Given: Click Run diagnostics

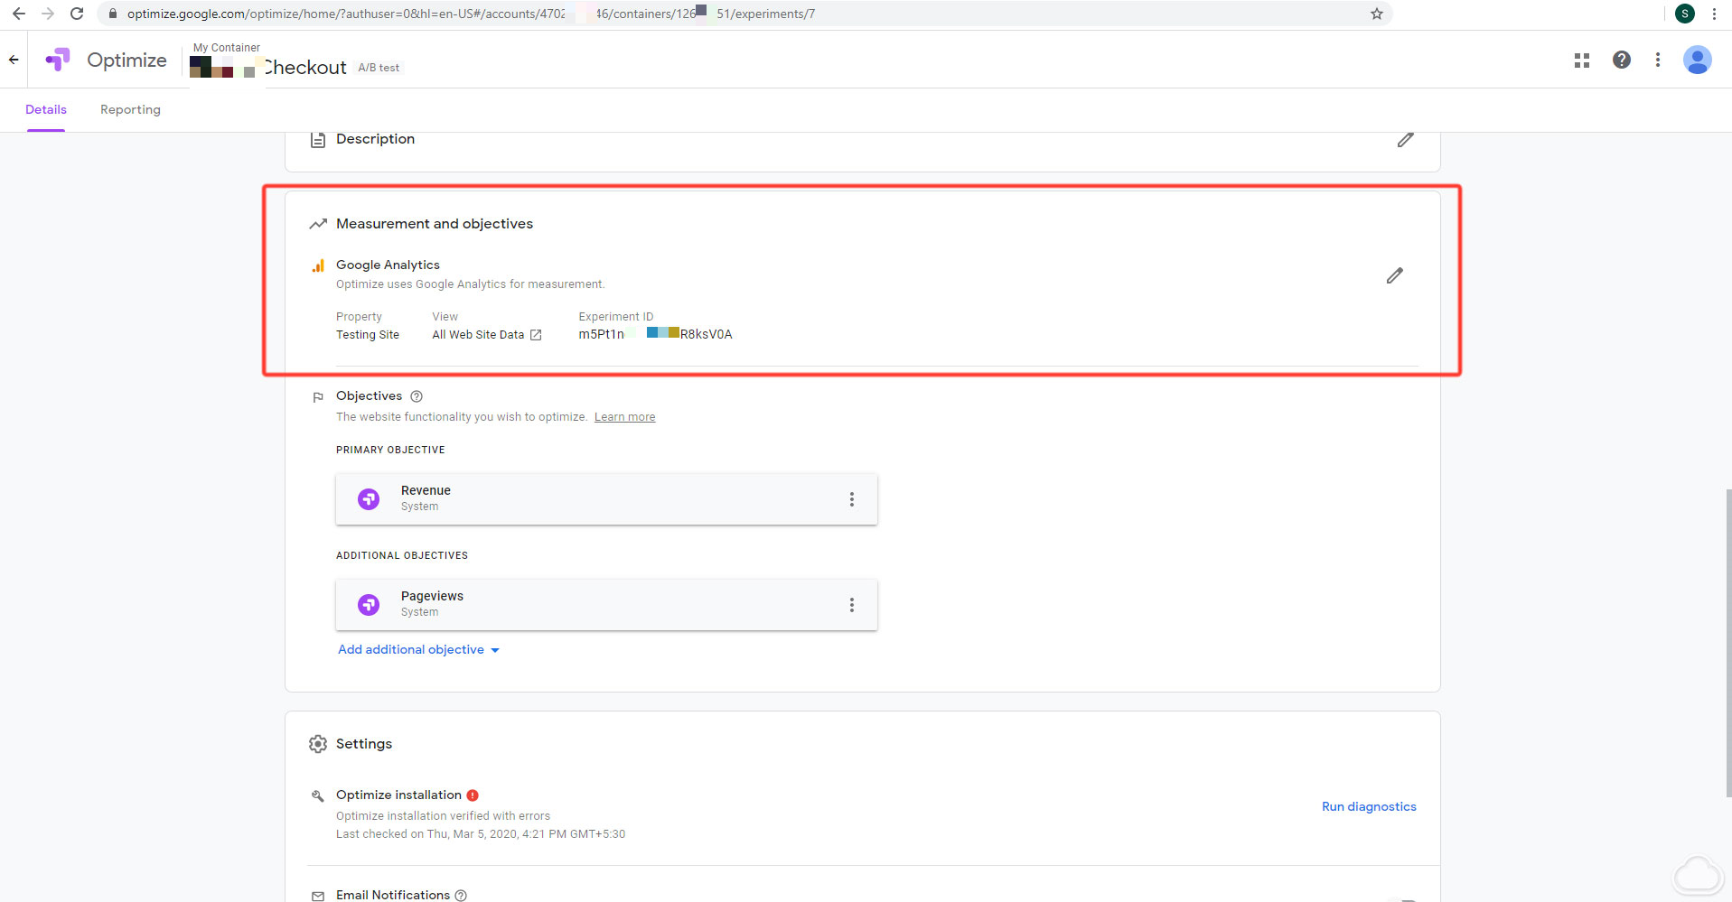Looking at the screenshot, I should click(1368, 807).
